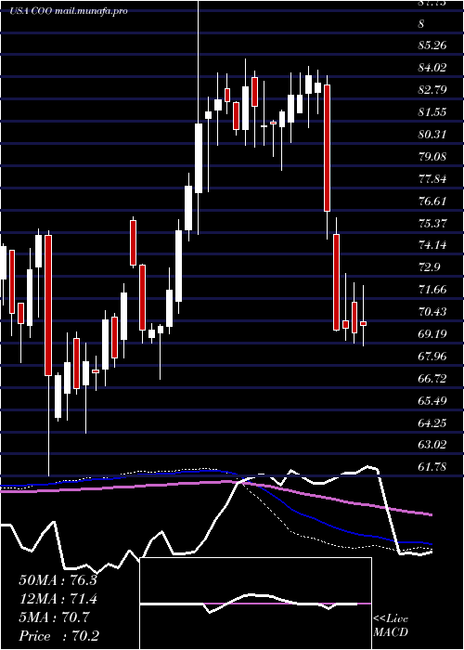
Task: Click the 75.37 price axis label
Action: pos(432,224)
